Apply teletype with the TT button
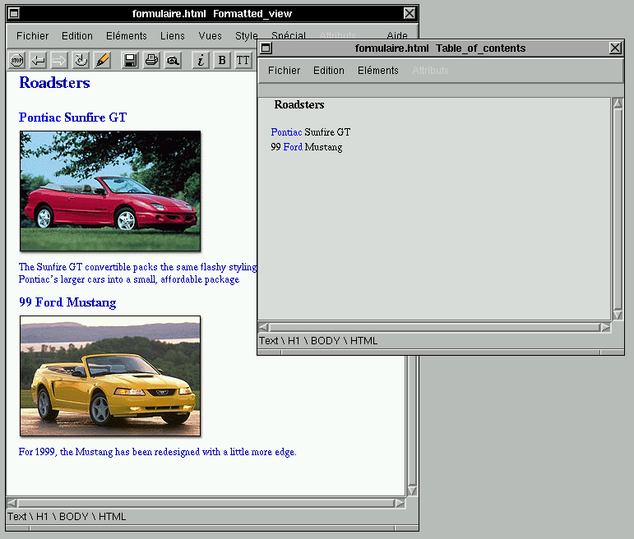Image resolution: width=634 pixels, height=539 pixels. click(x=243, y=60)
